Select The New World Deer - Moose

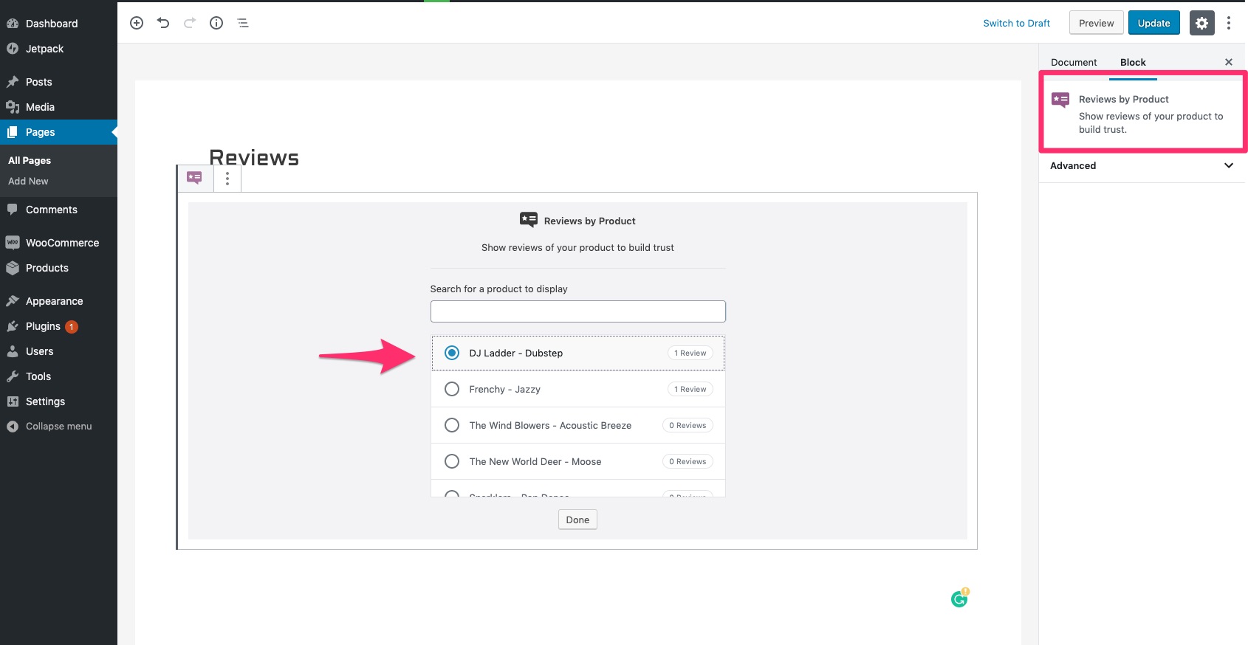(x=577, y=461)
